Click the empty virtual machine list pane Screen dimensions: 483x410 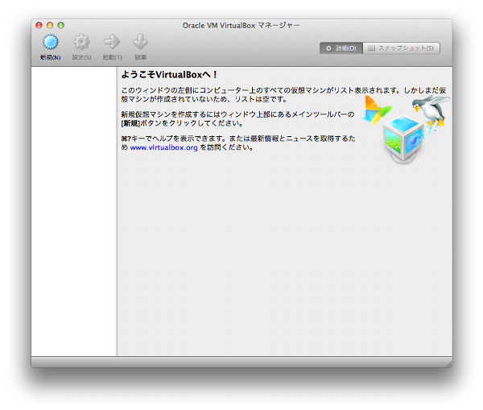tap(74, 212)
